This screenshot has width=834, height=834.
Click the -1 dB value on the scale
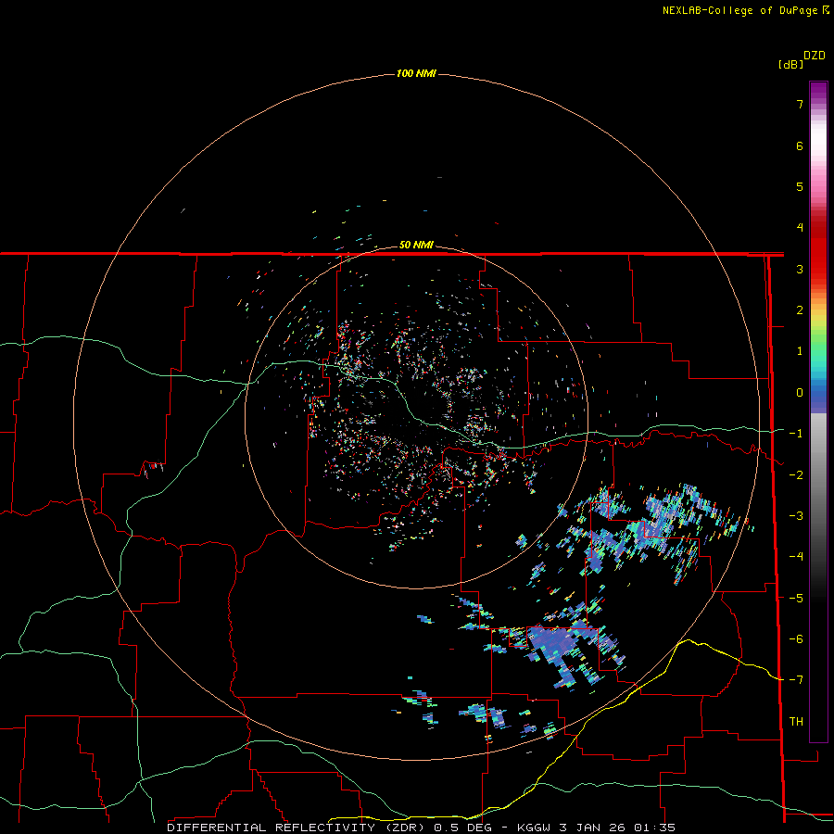(x=796, y=434)
